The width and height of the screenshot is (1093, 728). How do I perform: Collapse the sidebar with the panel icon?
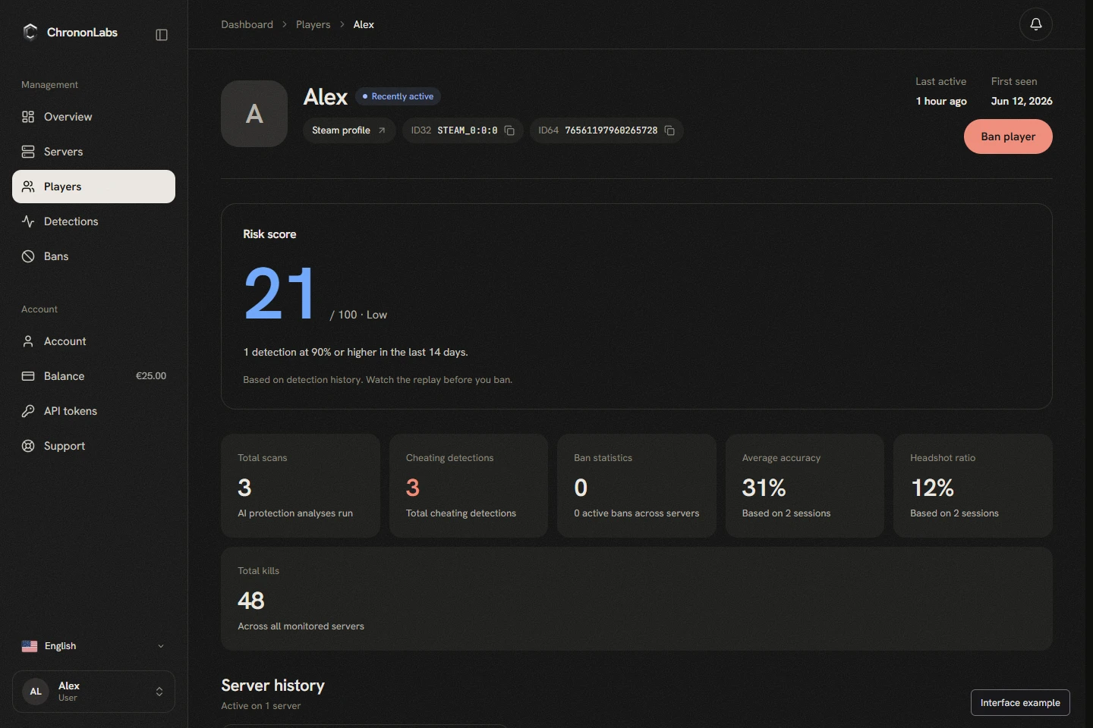click(x=161, y=35)
